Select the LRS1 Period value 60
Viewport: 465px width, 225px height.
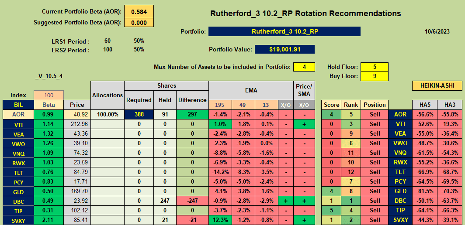click(x=108, y=41)
